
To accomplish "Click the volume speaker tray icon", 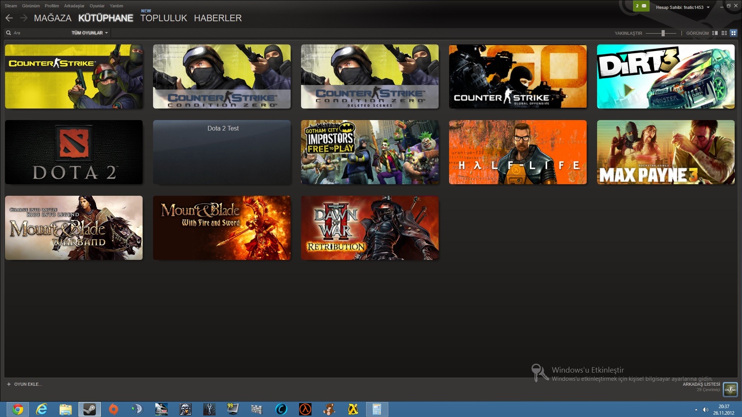I will (x=705, y=410).
